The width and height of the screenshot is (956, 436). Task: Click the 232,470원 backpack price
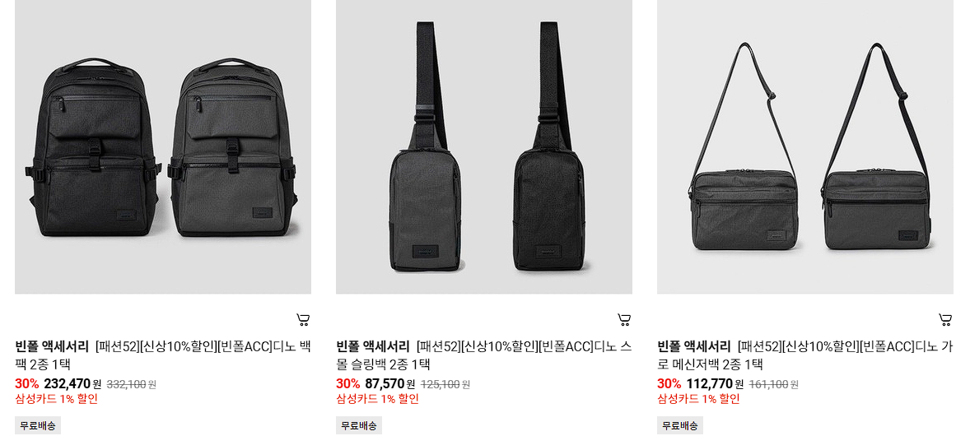click(72, 383)
